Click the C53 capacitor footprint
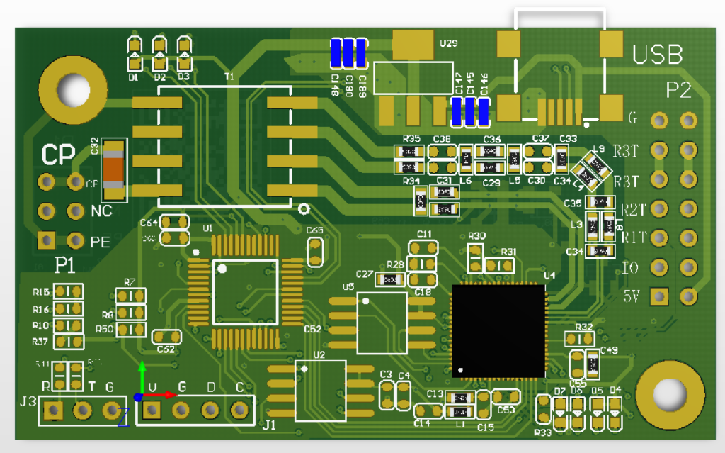This screenshot has width=725, height=453. 506,396
